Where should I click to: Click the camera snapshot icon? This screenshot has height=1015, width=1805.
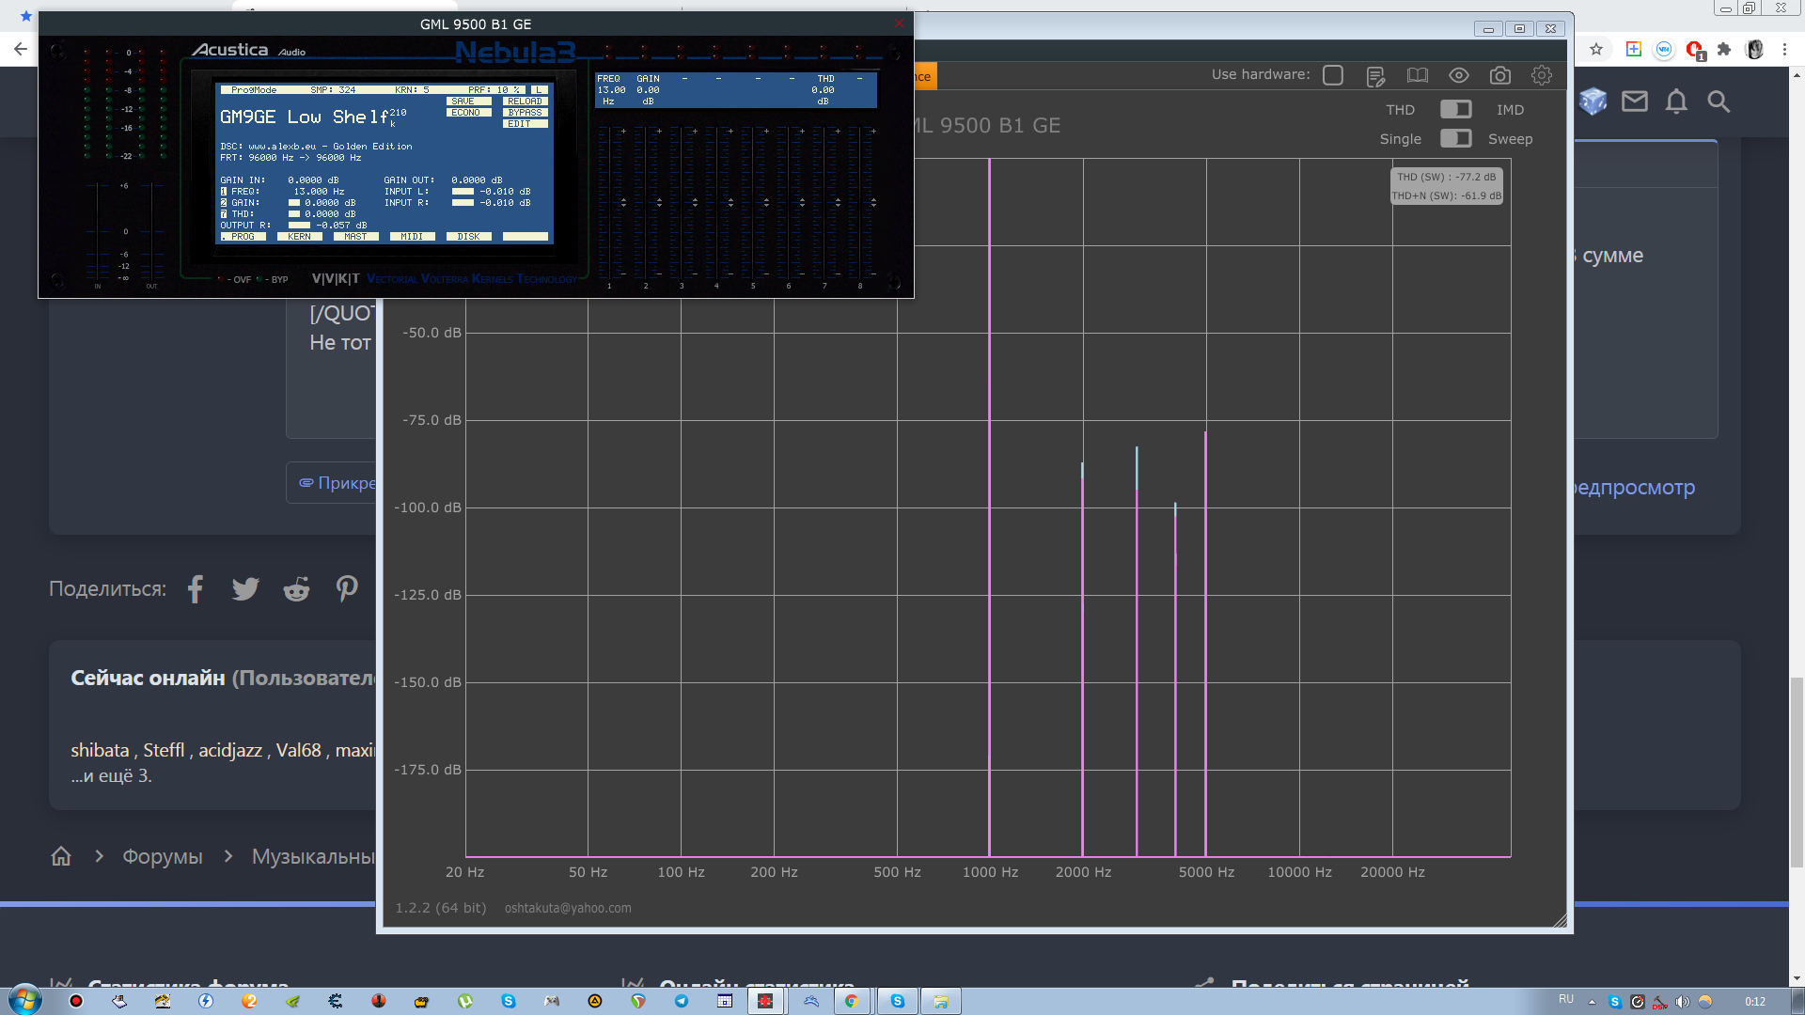(x=1499, y=75)
